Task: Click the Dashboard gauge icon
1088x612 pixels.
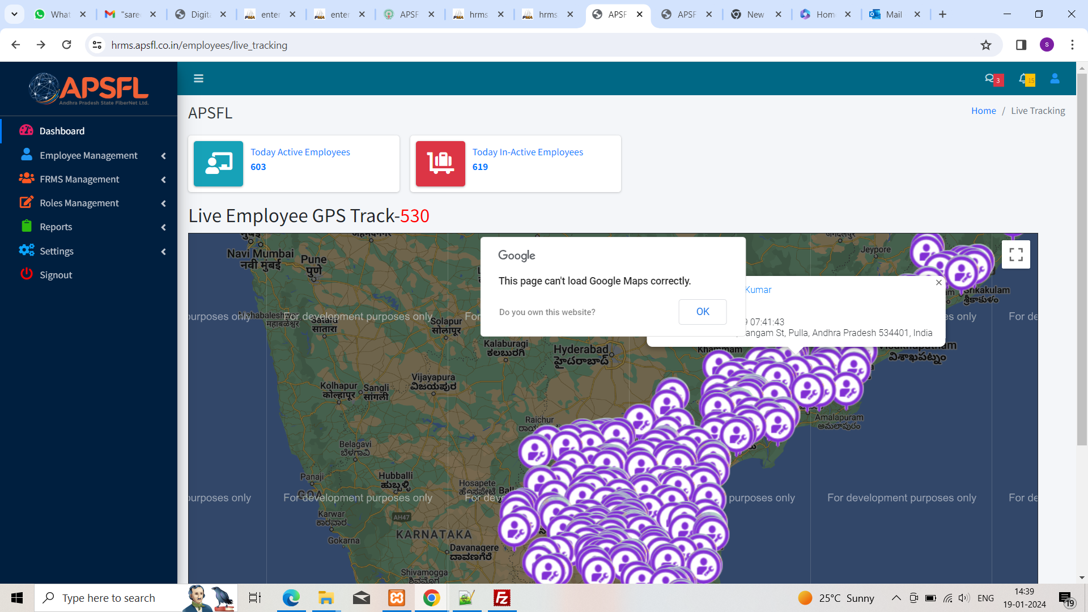Action: pos(26,130)
